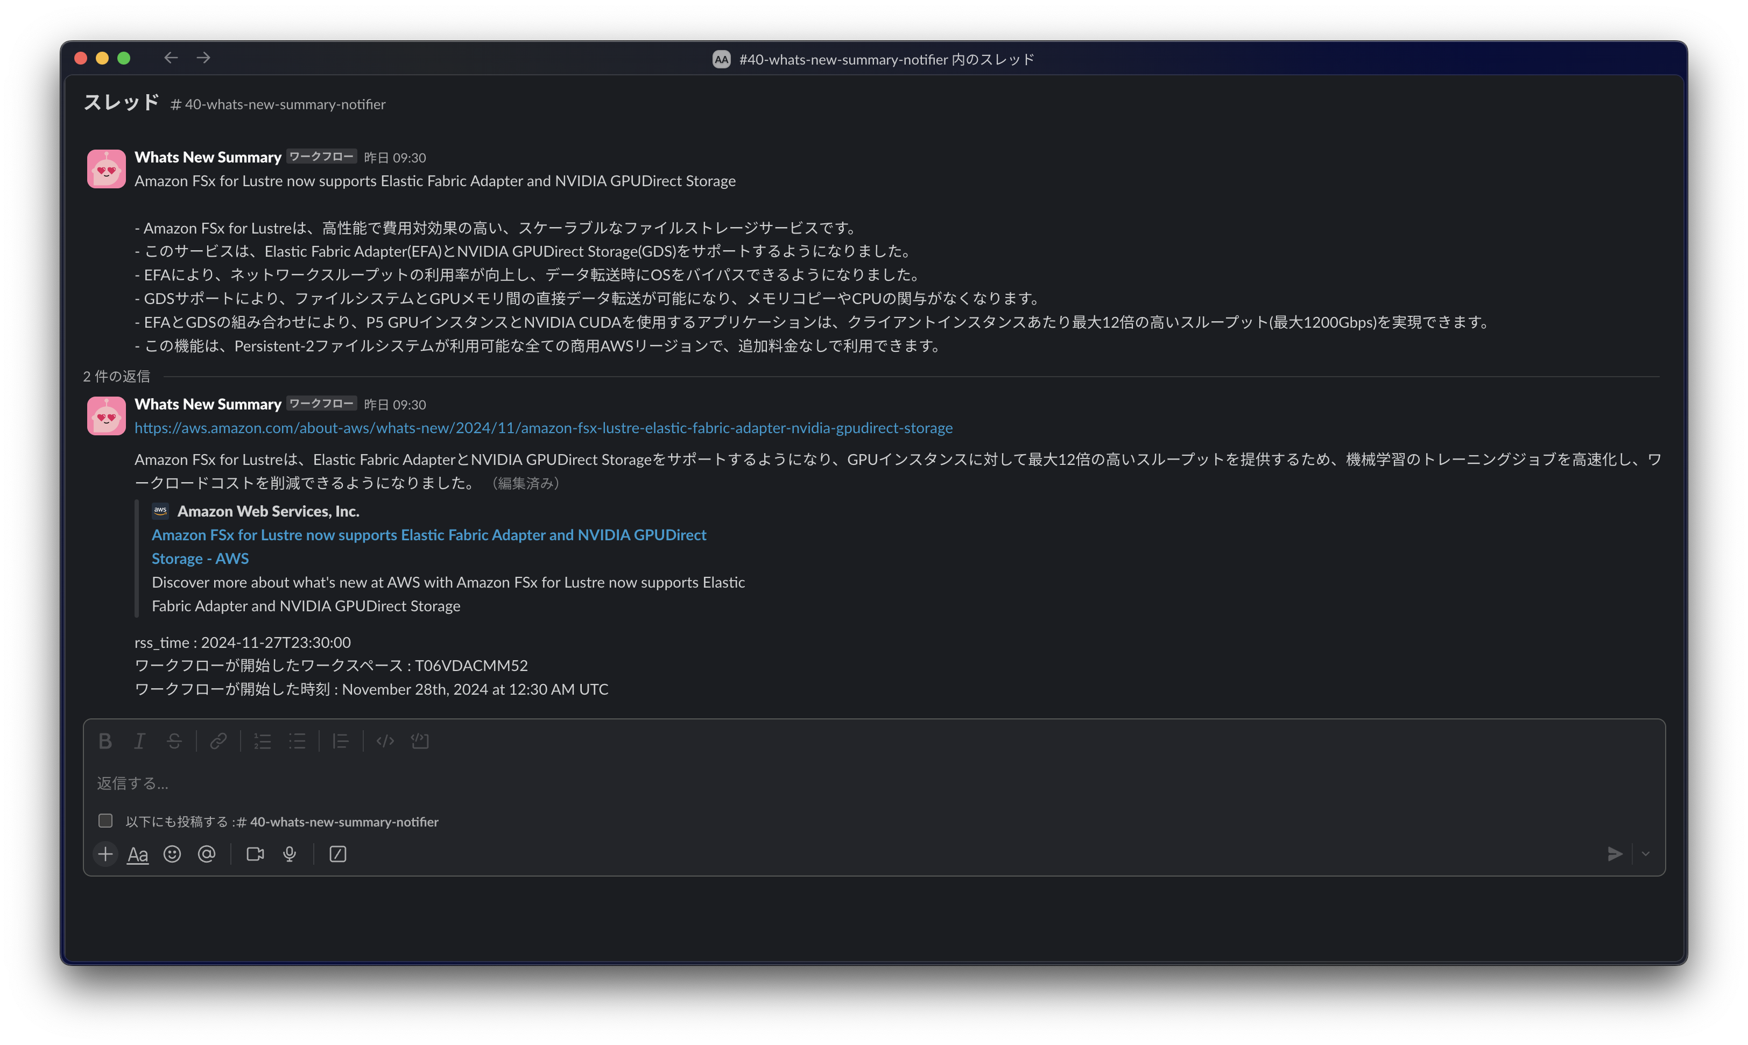Mention someone with the @ icon
This screenshot has height=1045, width=1748.
point(206,854)
